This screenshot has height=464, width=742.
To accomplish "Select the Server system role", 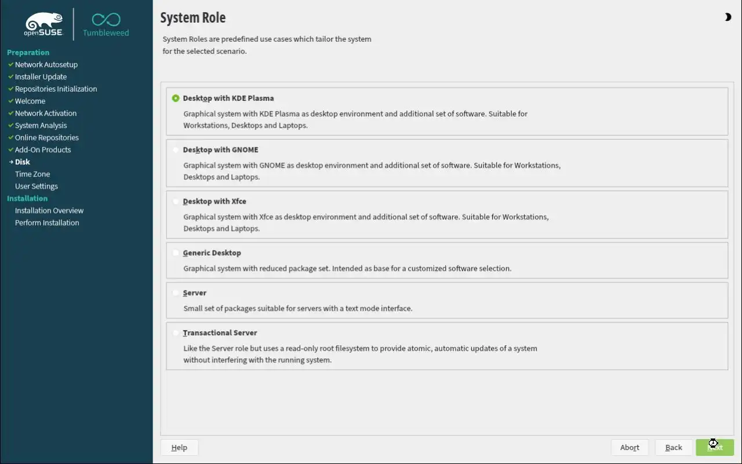I will point(176,293).
